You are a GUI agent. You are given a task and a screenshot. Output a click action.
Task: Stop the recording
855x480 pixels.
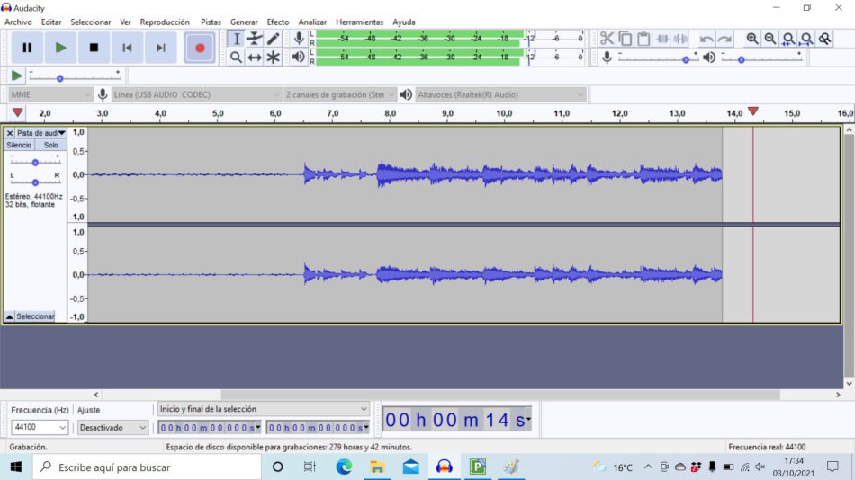point(94,48)
